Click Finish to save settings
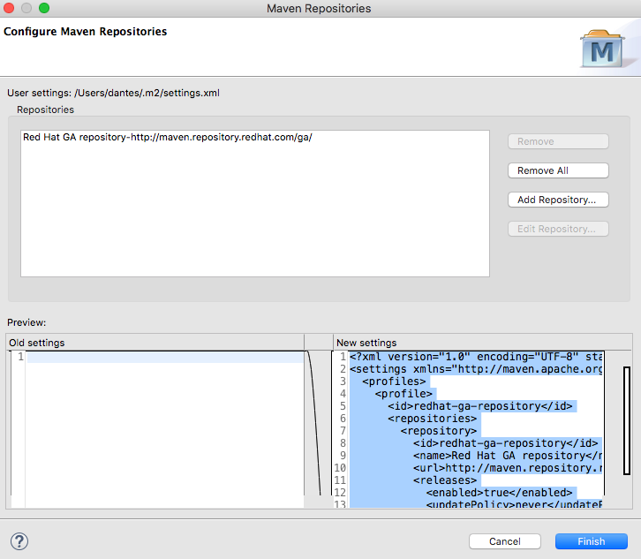 tap(592, 541)
